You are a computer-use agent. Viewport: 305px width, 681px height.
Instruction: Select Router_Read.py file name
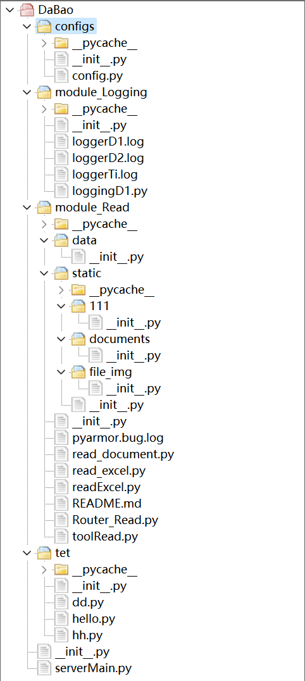point(115,520)
